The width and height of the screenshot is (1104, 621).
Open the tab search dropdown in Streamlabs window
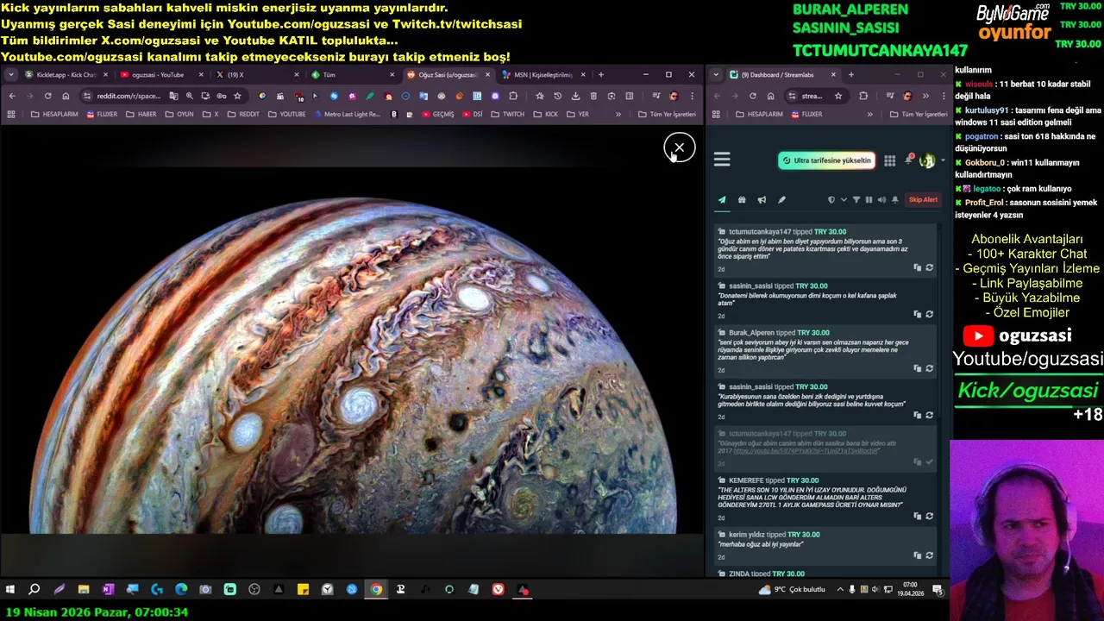point(718,75)
